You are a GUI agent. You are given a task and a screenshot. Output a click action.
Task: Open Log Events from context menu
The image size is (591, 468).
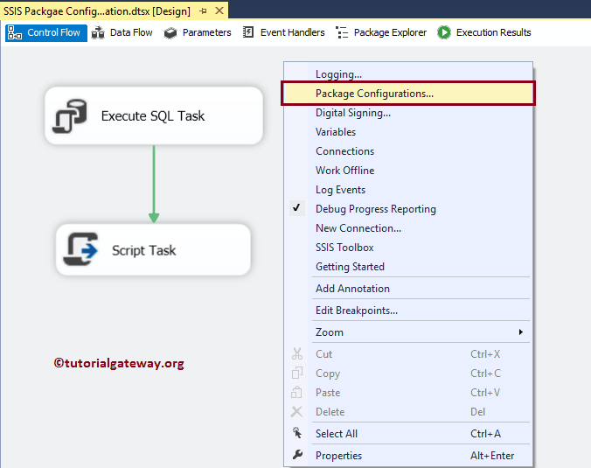tap(408, 190)
